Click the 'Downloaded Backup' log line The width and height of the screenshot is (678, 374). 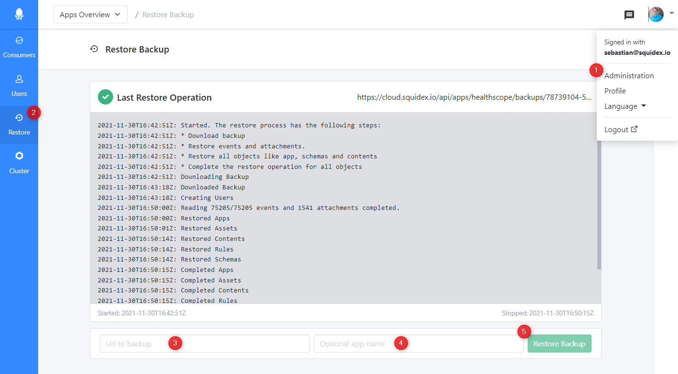tap(171, 187)
